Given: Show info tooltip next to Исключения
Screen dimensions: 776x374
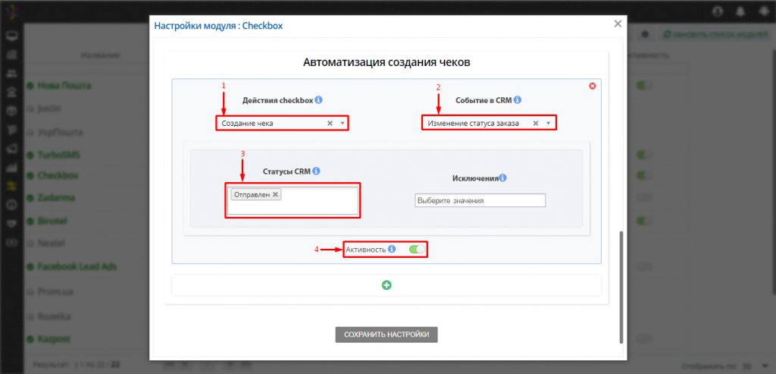Looking at the screenshot, I should click(503, 178).
